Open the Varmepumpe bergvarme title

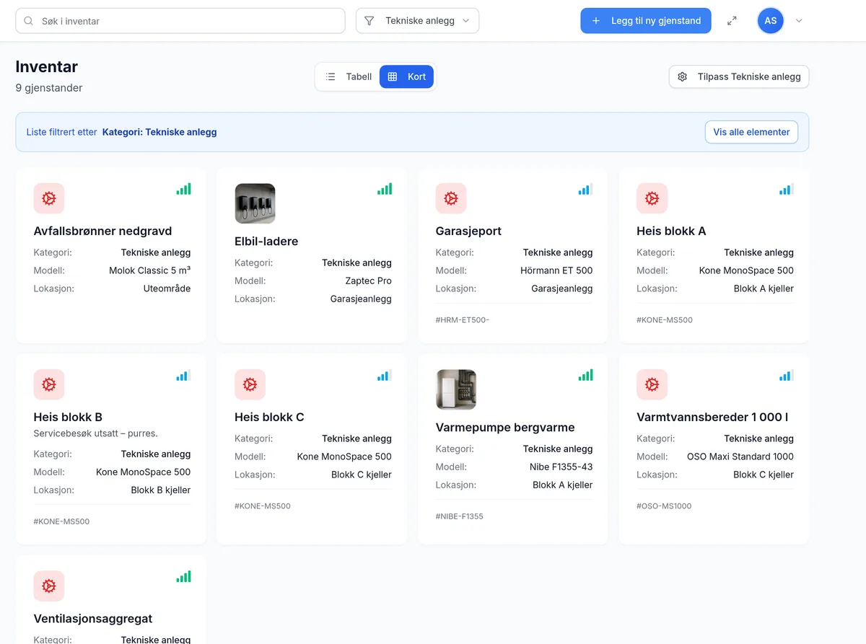[x=505, y=427]
